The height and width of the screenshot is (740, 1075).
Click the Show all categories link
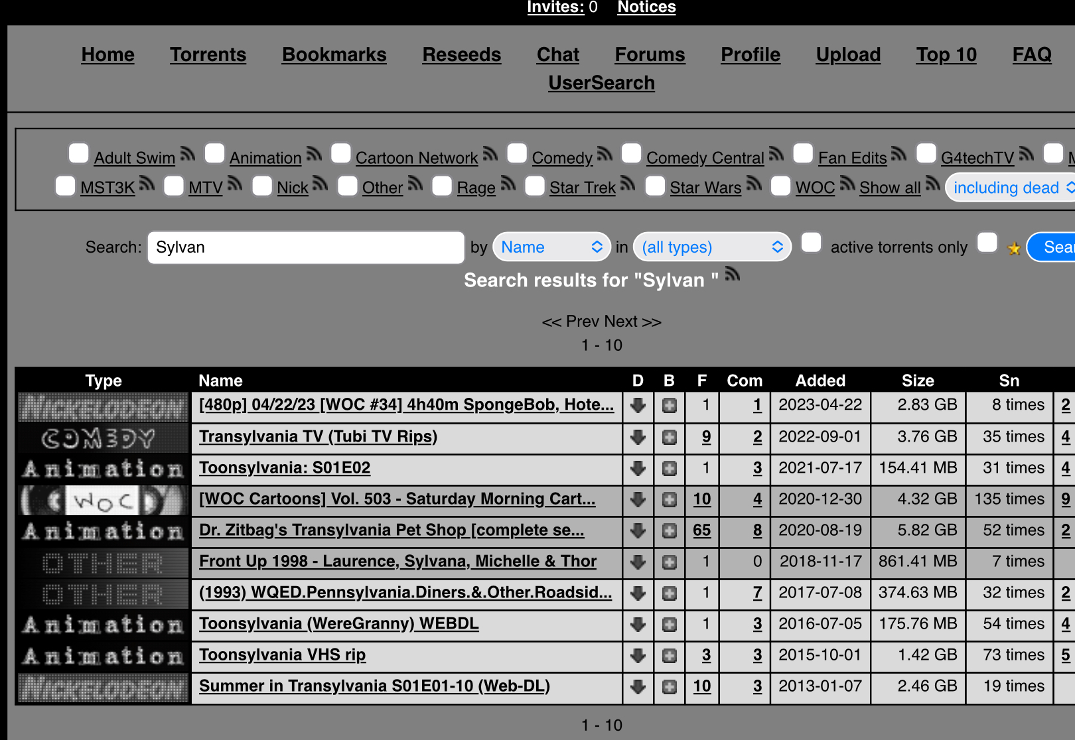pos(890,188)
